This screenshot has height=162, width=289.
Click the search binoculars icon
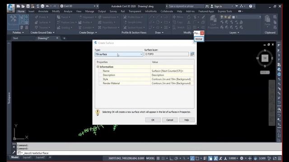coord(207,6)
